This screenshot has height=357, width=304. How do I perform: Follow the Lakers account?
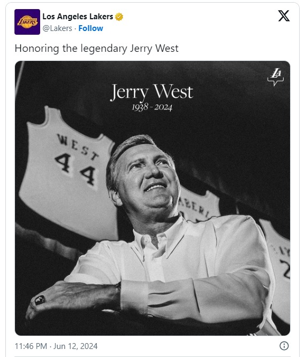tap(90, 28)
